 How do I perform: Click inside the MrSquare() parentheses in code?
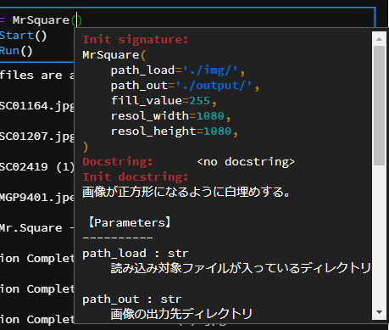[76, 20]
